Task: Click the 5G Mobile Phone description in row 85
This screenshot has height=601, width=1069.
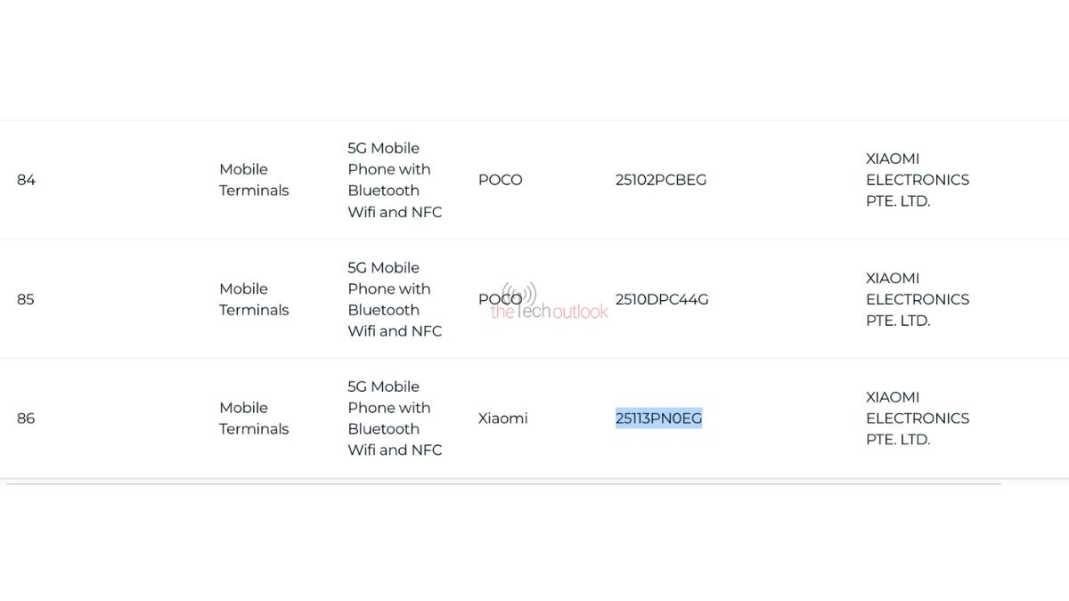Action: pyautogui.click(x=395, y=299)
